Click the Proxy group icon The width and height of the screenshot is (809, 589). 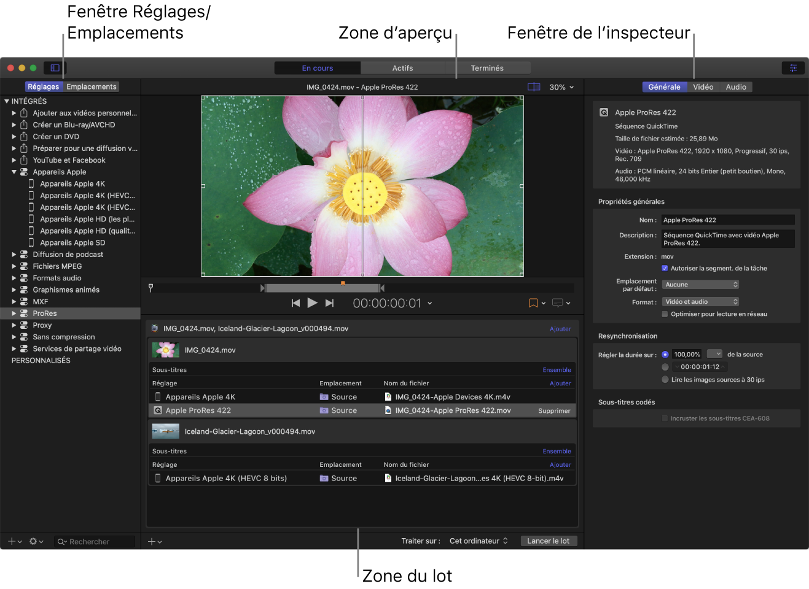(24, 325)
